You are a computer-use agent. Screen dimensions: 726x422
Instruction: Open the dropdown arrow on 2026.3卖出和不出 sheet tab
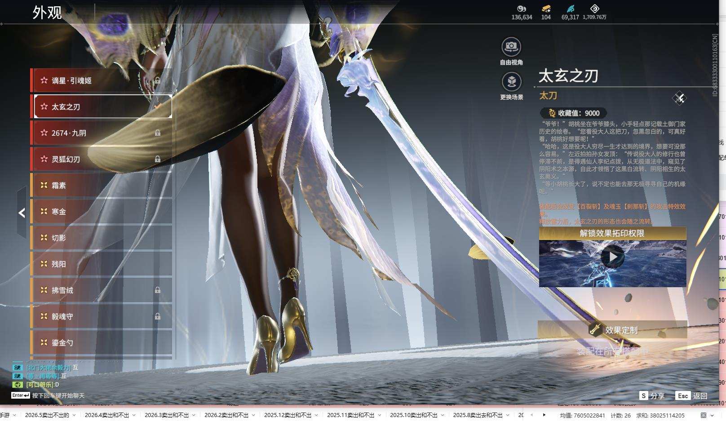coord(194,415)
